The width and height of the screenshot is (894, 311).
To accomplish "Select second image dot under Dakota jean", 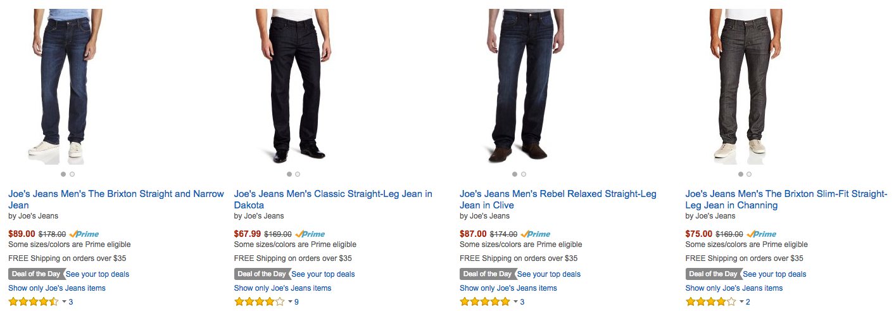I will pos(298,174).
